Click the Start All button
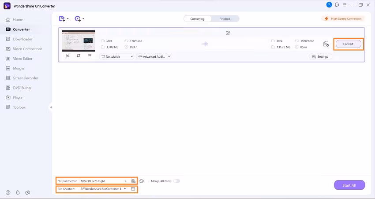Viewport: 375px width, 199px height. [x=349, y=185]
